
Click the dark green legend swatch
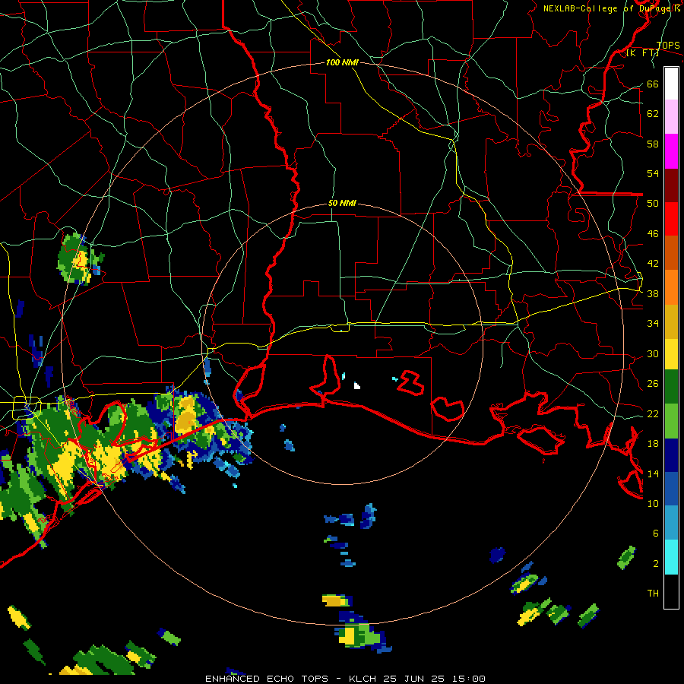[671, 387]
